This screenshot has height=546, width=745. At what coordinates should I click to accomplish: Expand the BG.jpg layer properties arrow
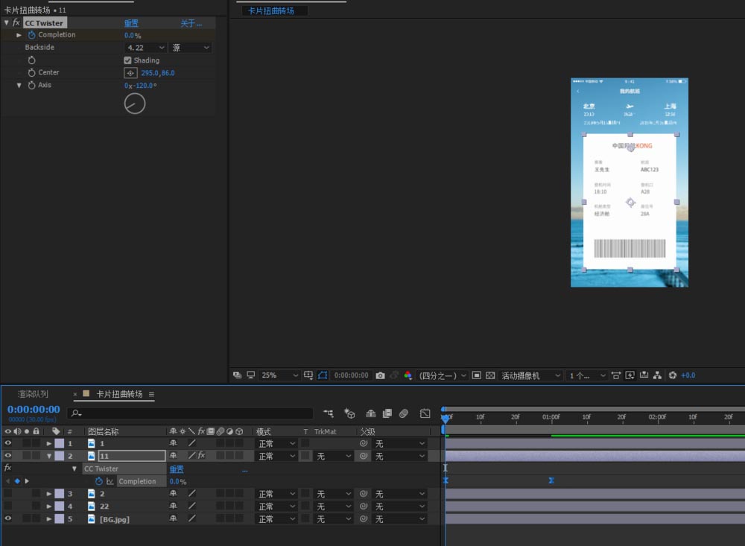[49, 519]
